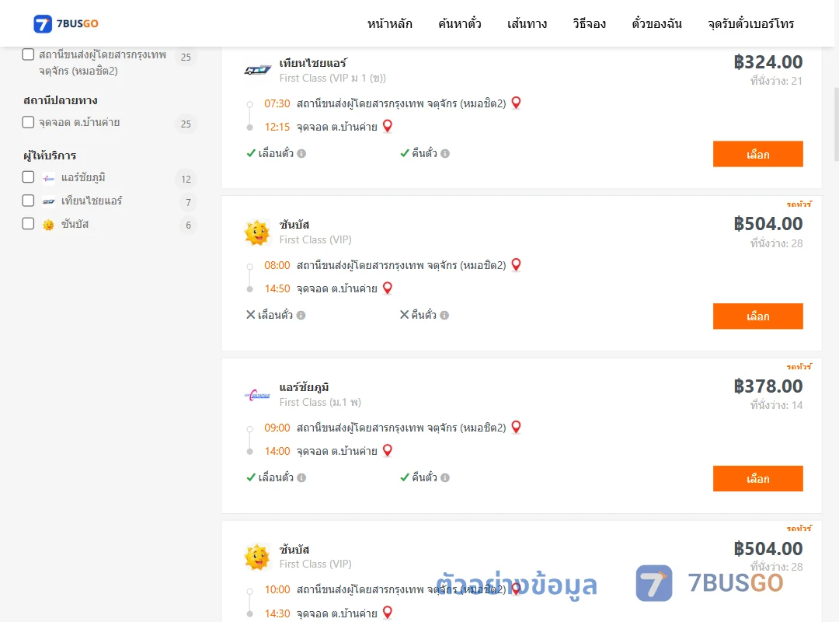Click the ผู้ให้บริการ filter heading
Image resolution: width=839 pixels, height=622 pixels.
click(x=50, y=155)
